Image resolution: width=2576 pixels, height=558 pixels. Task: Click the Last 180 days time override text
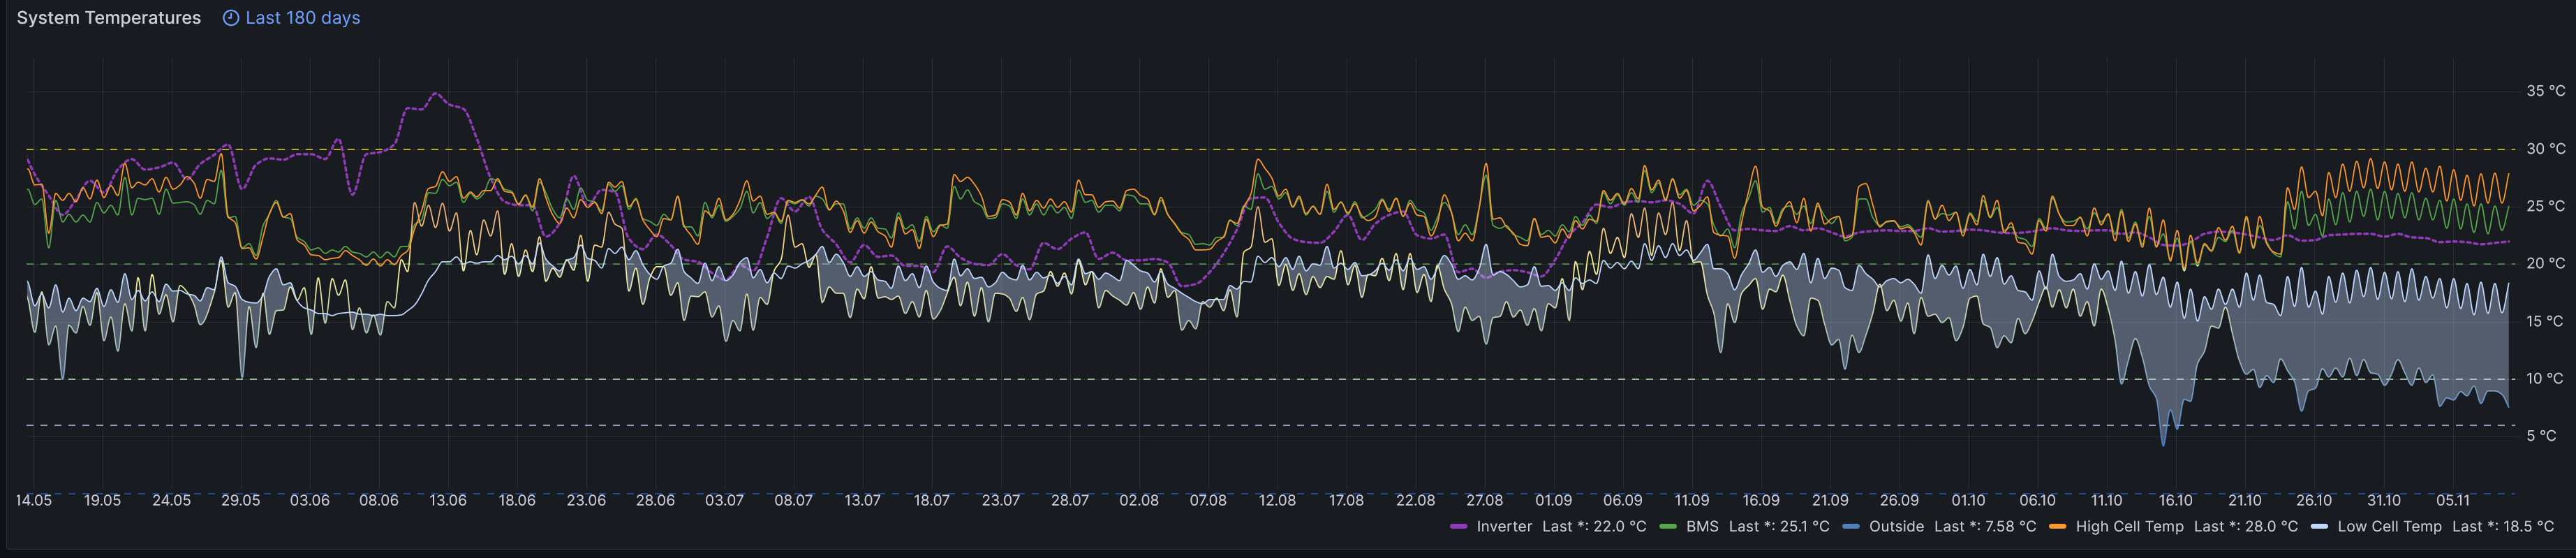tap(302, 18)
